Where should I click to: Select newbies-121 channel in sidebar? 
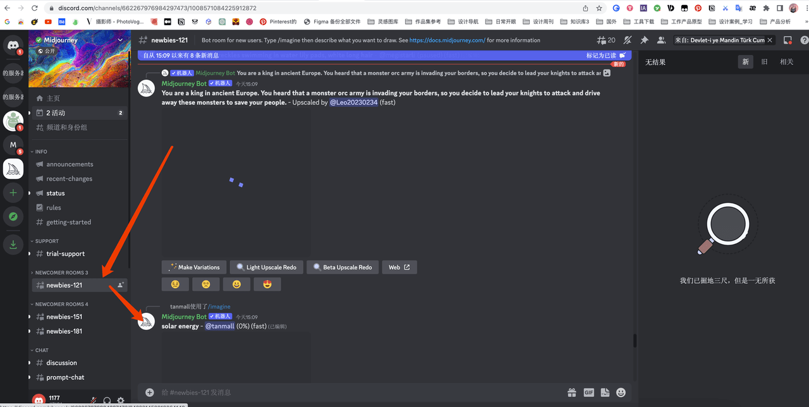coord(80,285)
